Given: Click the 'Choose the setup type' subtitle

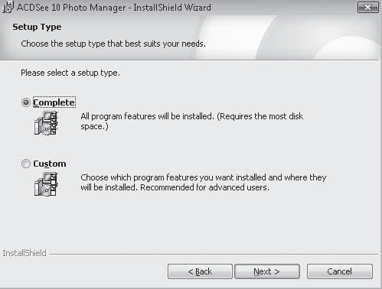Looking at the screenshot, I should (x=113, y=44).
